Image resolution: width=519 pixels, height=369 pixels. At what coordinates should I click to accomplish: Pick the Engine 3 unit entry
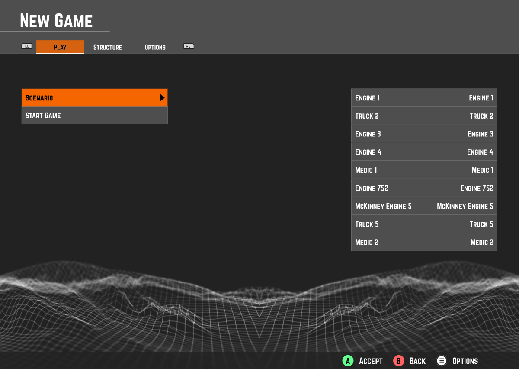tap(424, 134)
